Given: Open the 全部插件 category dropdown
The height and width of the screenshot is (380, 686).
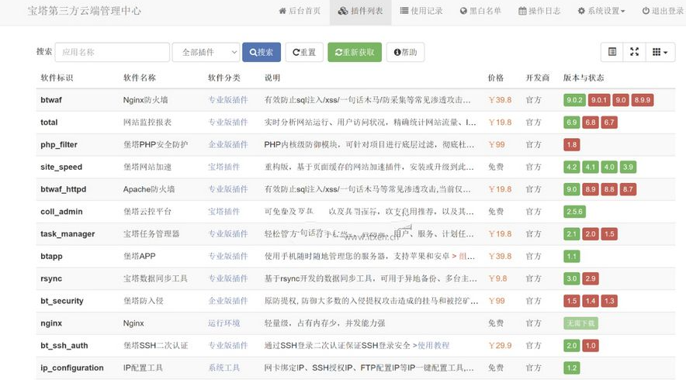Looking at the screenshot, I should (206, 52).
